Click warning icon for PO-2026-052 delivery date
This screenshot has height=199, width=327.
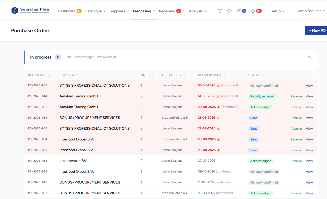tap(219, 107)
